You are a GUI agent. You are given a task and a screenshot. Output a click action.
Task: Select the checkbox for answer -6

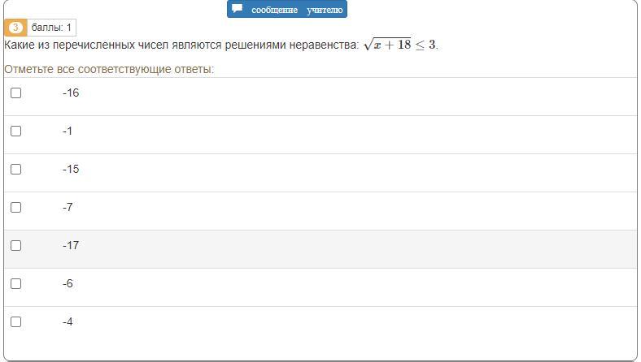[15, 283]
